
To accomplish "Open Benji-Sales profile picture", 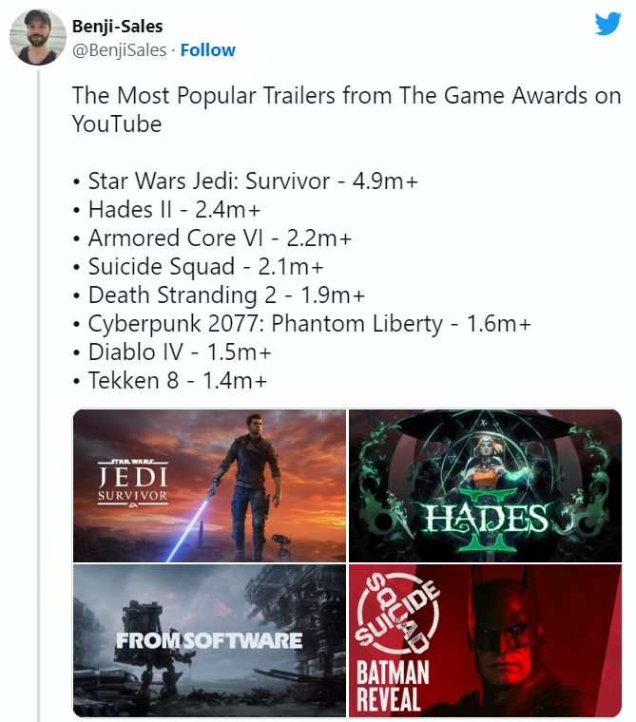I will (38, 38).
